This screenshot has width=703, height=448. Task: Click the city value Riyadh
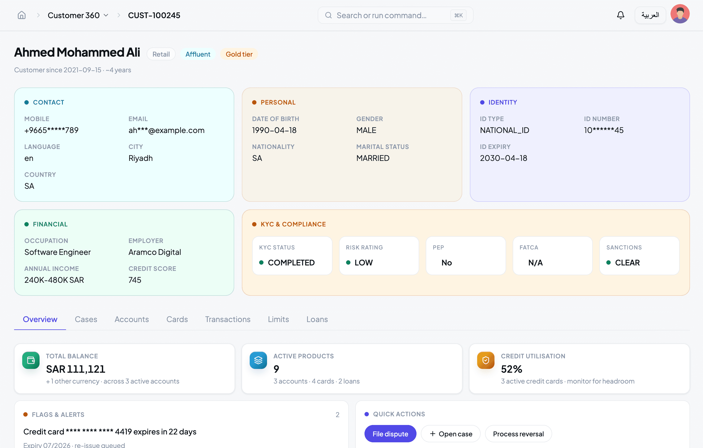coord(141,158)
